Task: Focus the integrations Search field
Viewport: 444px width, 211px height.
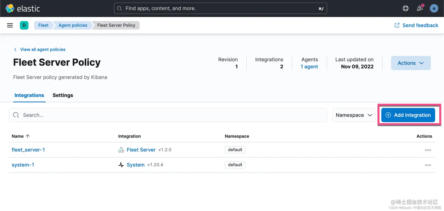Action: click(168, 115)
